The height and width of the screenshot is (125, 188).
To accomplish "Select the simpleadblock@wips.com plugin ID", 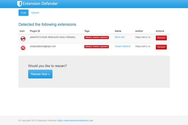I will (43, 46).
